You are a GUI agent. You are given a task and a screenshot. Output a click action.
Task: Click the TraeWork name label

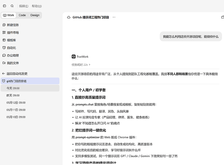[x=83, y=57]
